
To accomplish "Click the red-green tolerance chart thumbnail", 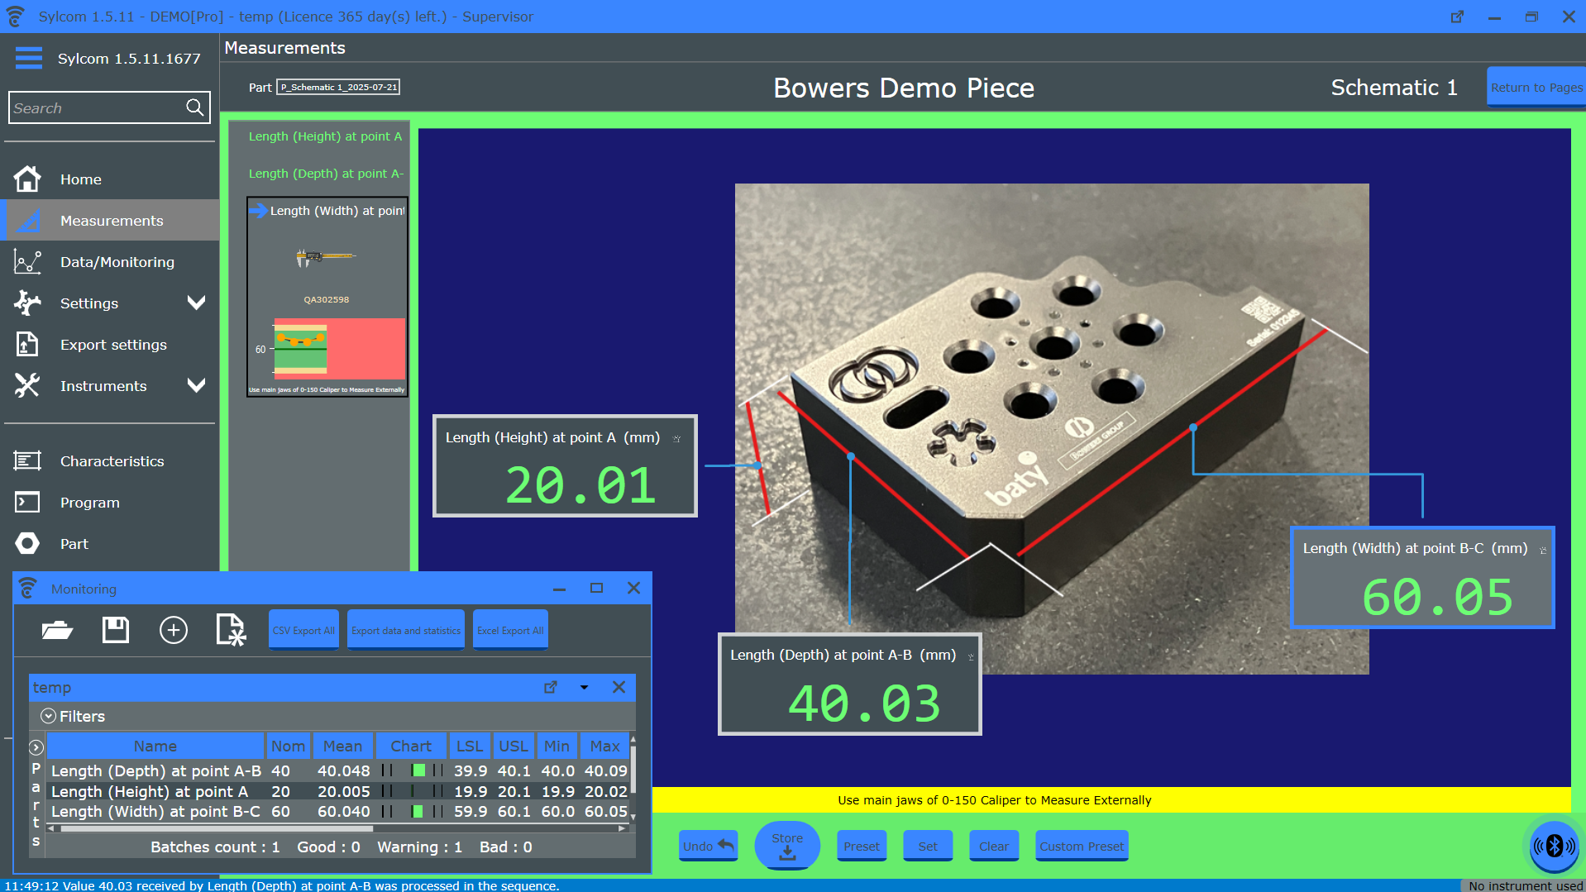I will tap(339, 348).
